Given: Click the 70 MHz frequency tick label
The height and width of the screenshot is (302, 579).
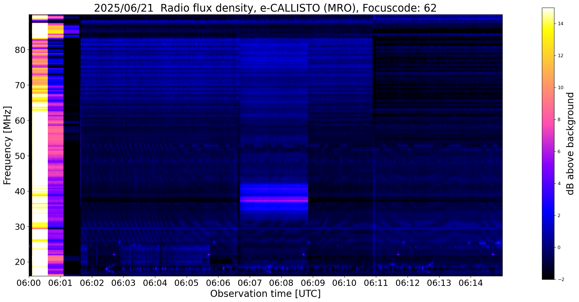Looking at the screenshot, I should 20,85.
